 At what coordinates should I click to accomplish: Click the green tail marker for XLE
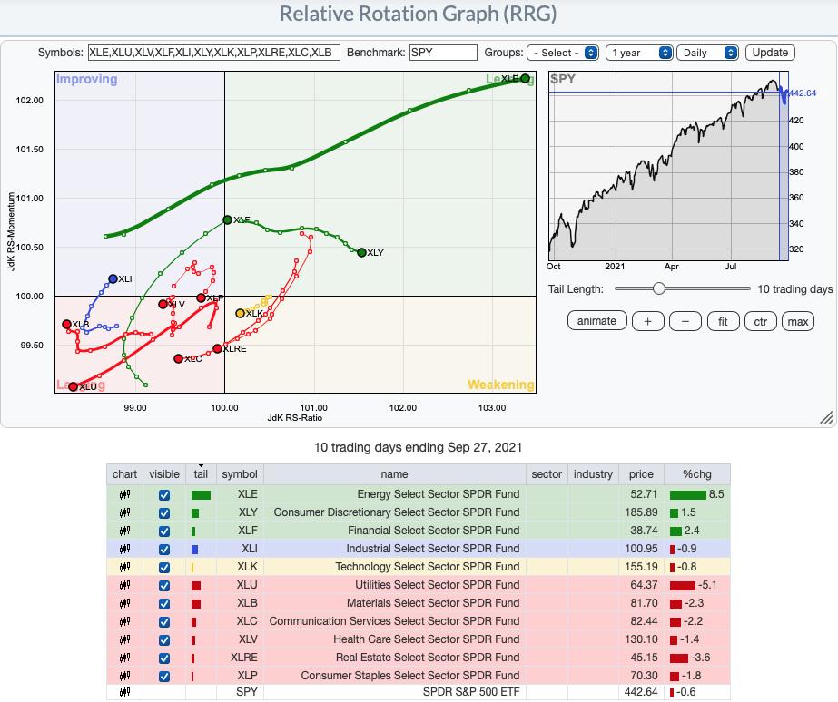[201, 495]
